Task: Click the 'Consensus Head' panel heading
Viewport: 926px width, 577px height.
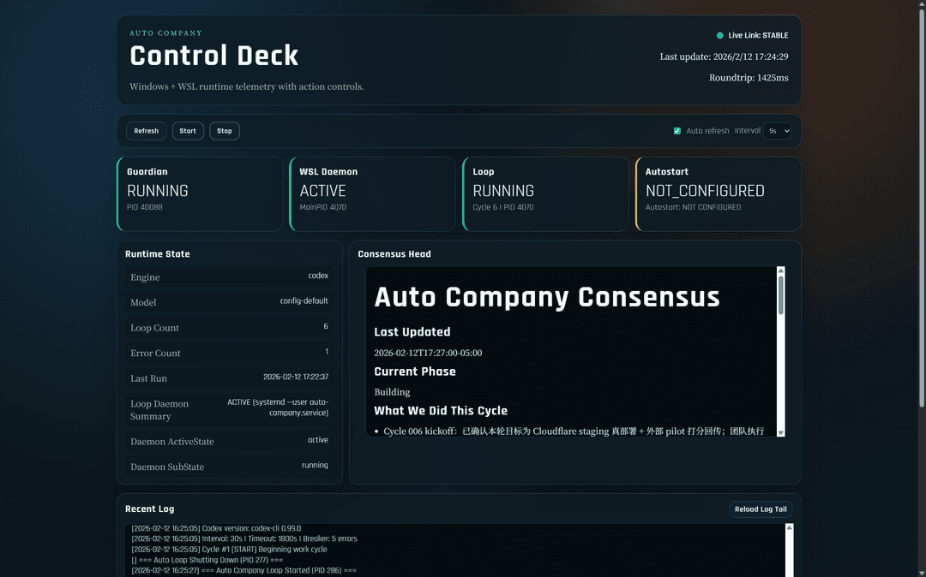Action: 394,254
